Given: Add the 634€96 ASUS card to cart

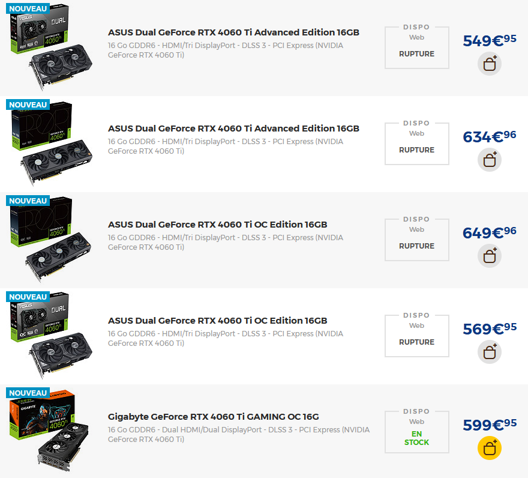Looking at the screenshot, I should [x=489, y=160].
